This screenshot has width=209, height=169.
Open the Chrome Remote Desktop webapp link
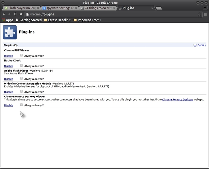tap(178, 99)
